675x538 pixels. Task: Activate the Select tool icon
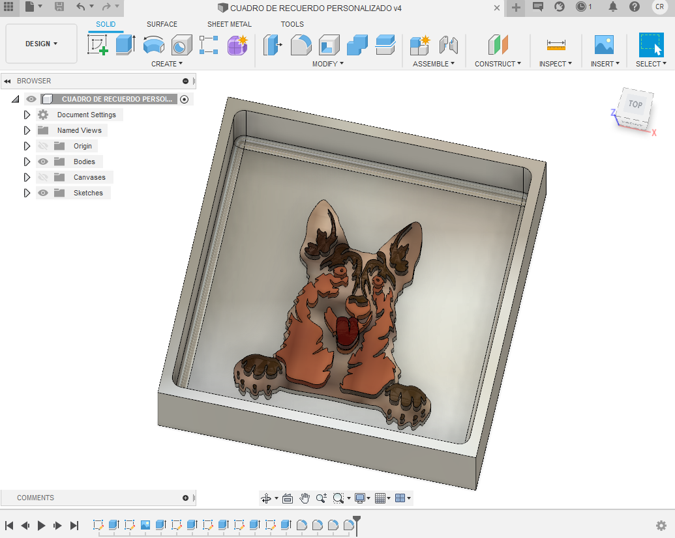(x=651, y=45)
